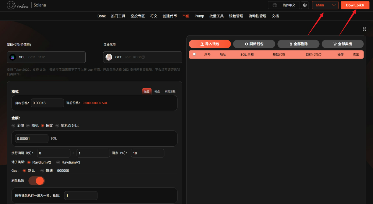
Task: Click the Solana chain label
Action: click(40, 5)
